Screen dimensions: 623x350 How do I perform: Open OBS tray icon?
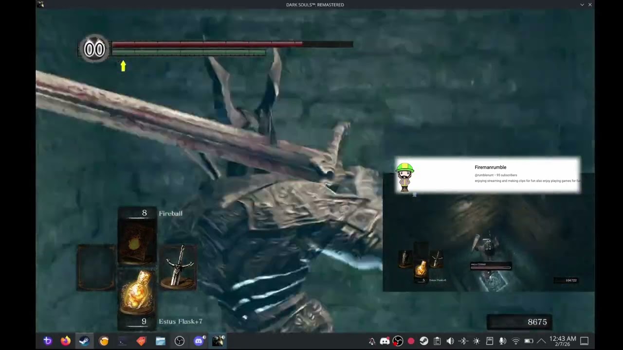coord(398,341)
